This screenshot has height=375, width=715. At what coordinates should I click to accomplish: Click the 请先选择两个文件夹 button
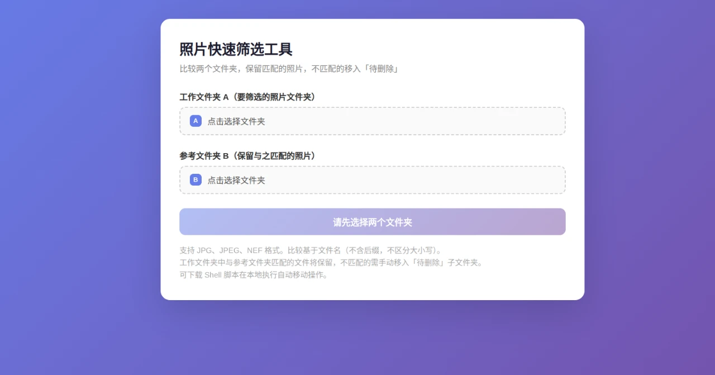point(373,222)
